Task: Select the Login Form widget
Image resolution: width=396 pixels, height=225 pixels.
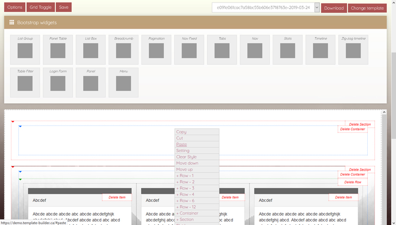Action: coord(57,83)
